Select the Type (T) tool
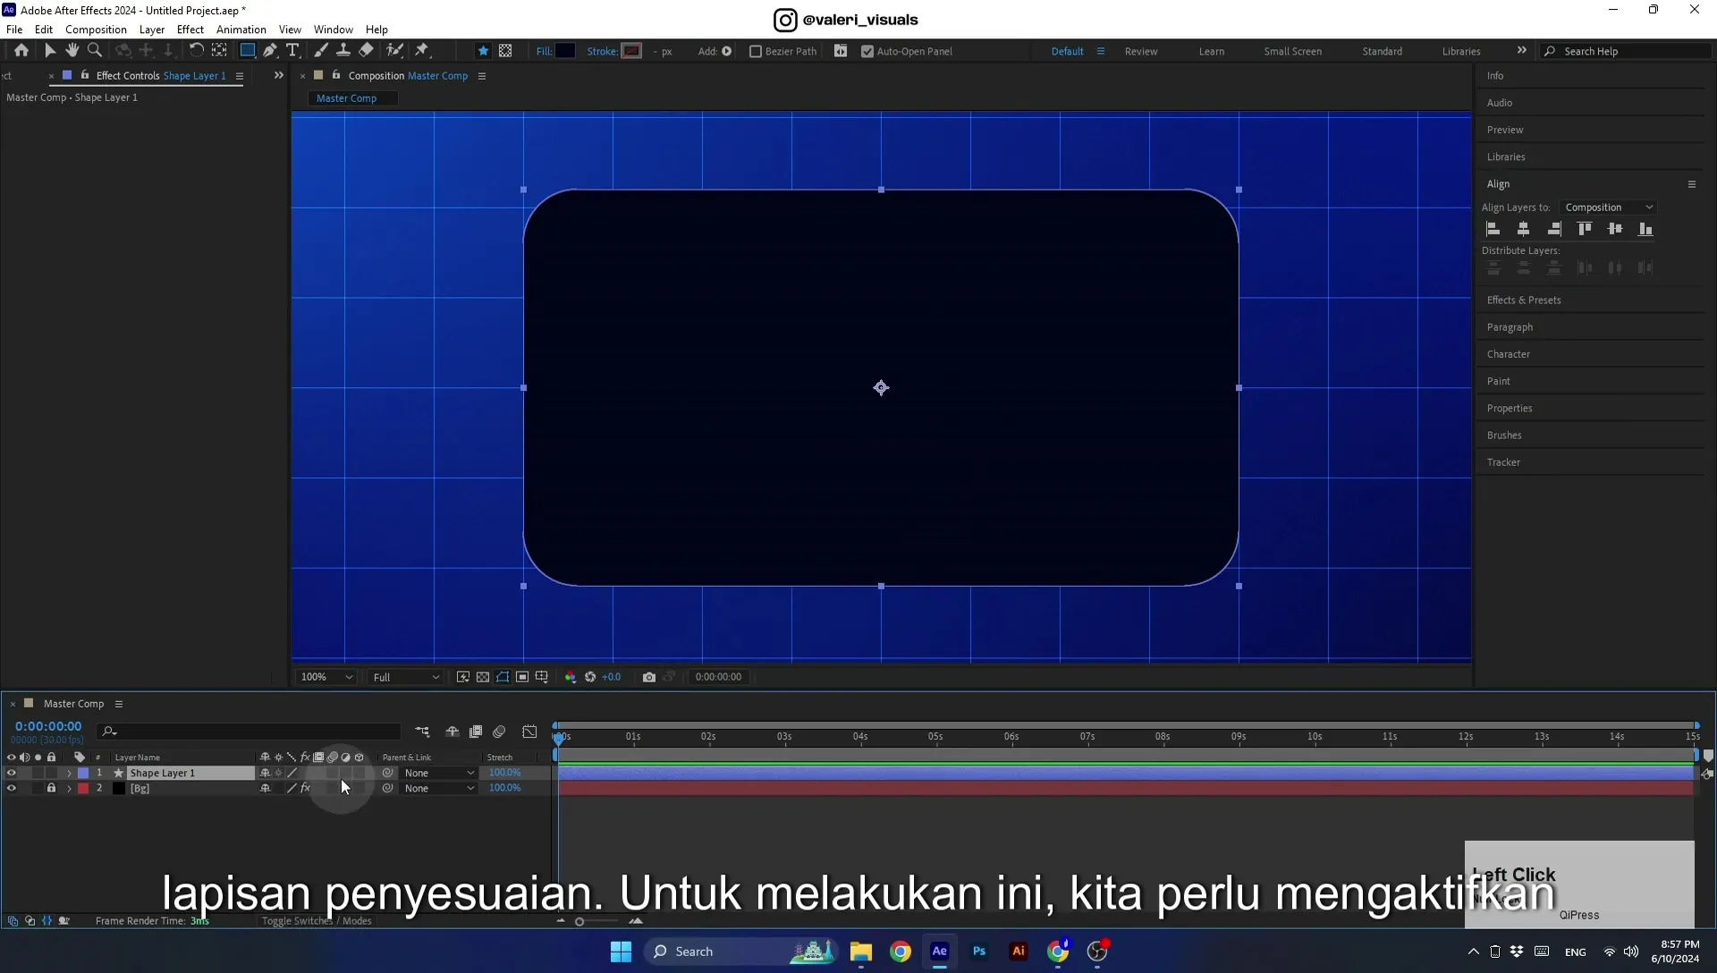Viewport: 1717px width, 973px height. click(x=292, y=51)
